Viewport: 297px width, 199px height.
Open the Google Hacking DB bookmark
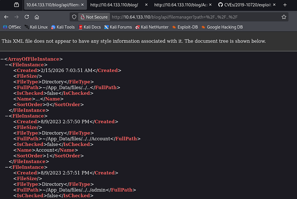pyautogui.click(x=222, y=27)
